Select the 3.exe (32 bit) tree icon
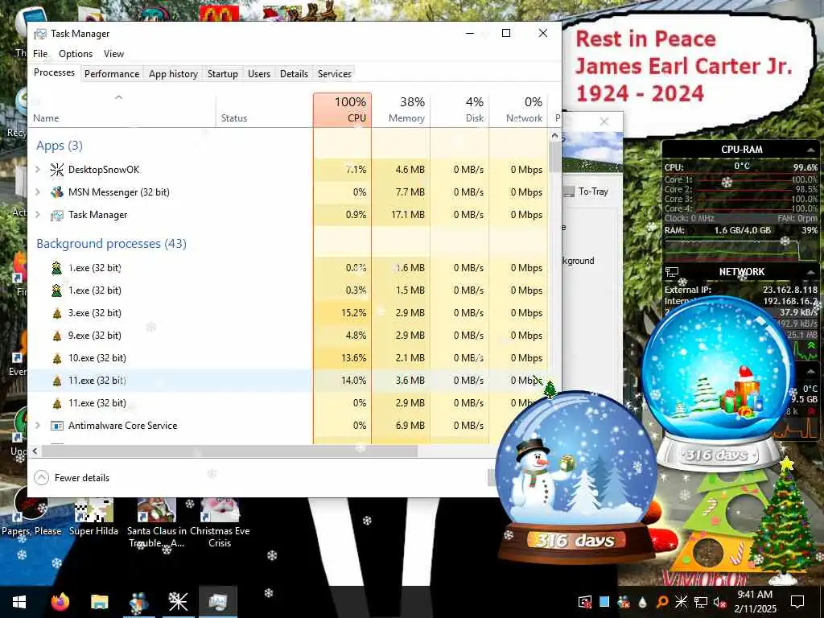 click(57, 313)
